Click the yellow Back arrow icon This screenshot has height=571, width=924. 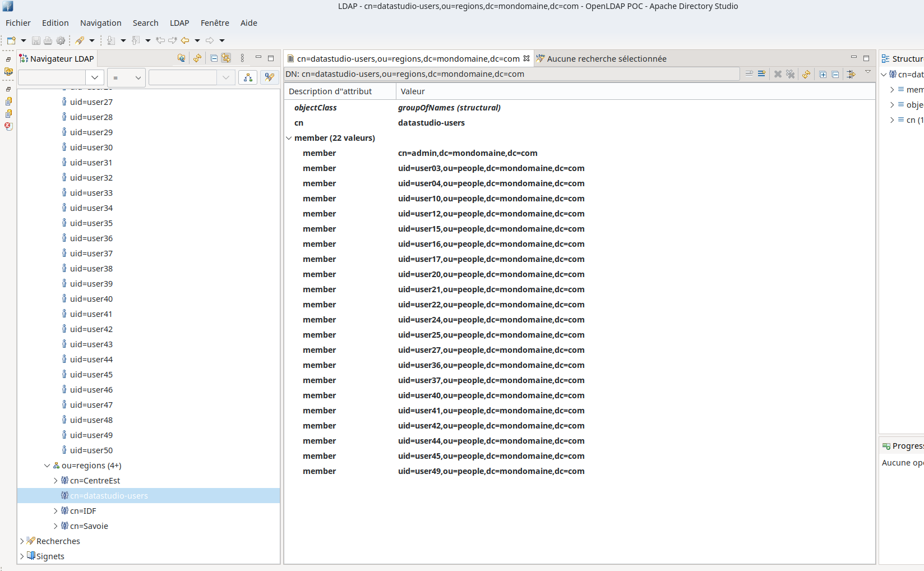pos(185,40)
